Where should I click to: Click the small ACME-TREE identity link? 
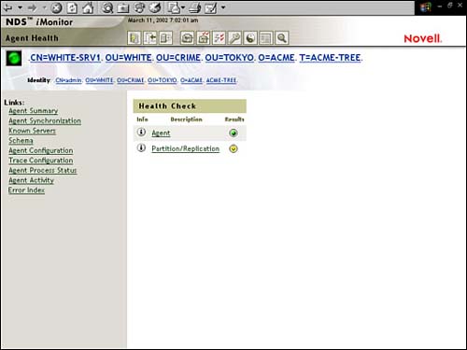click(x=221, y=80)
